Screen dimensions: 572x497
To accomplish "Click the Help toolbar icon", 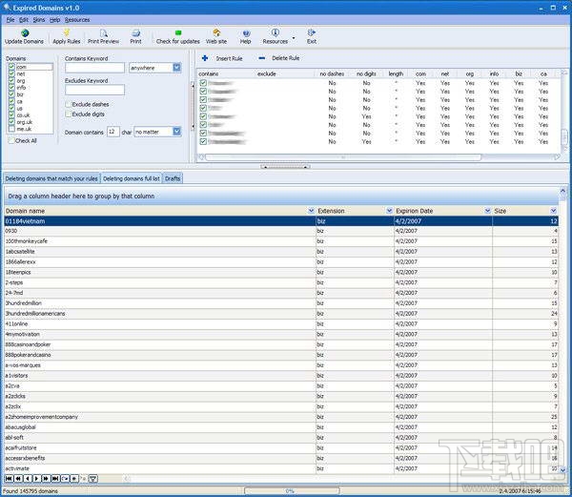I will (x=245, y=35).
